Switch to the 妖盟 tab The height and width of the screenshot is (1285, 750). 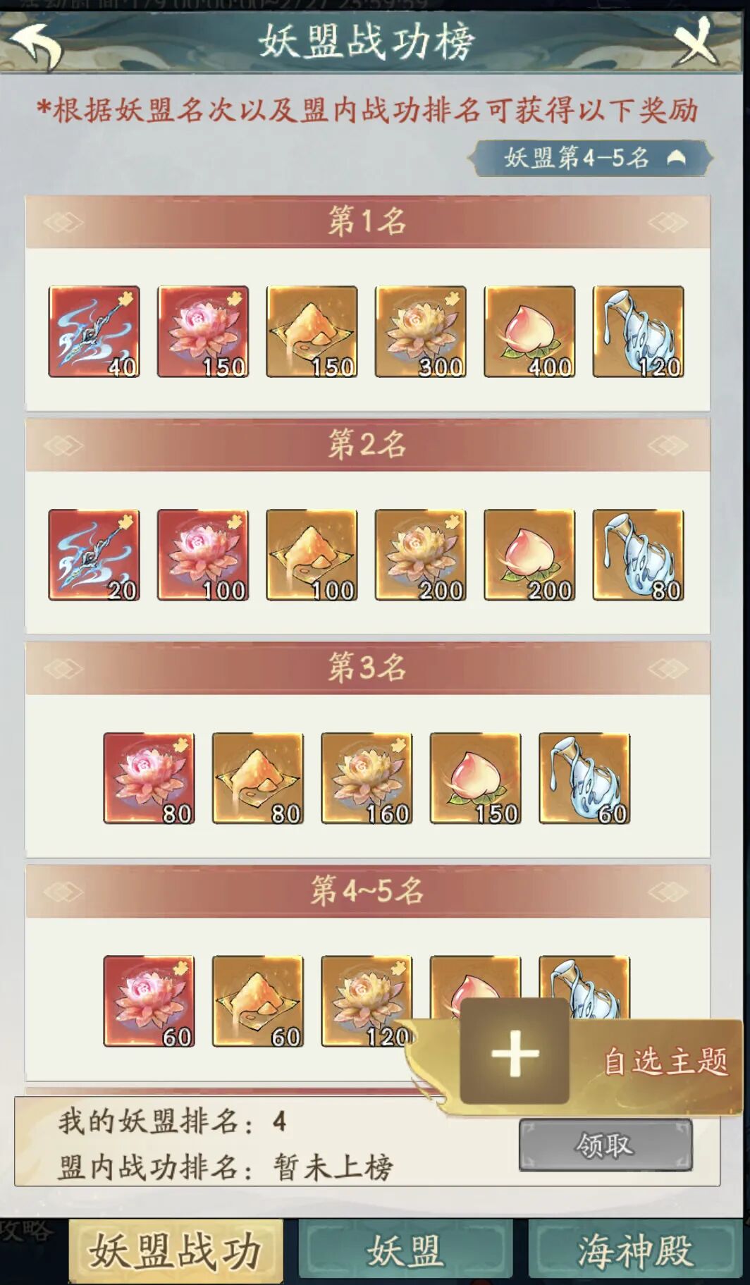tap(405, 1250)
